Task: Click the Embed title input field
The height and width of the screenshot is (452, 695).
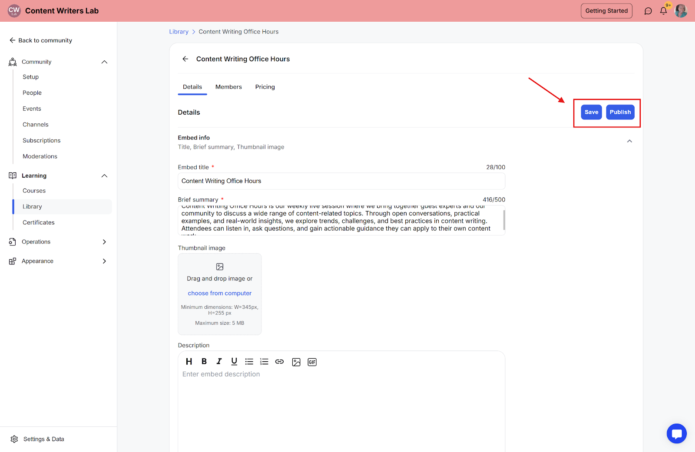Action: click(x=341, y=181)
